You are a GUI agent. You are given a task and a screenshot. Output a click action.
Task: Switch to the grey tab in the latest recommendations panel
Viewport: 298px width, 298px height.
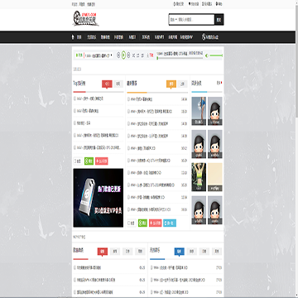pyautogui.click(x=182, y=84)
